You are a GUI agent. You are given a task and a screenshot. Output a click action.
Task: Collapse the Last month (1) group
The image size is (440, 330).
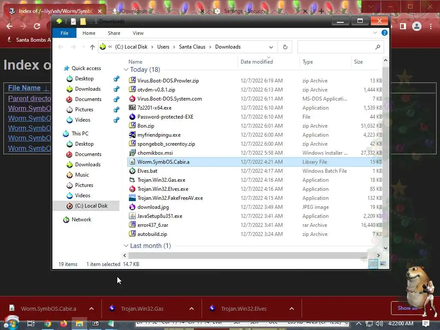pos(126,246)
